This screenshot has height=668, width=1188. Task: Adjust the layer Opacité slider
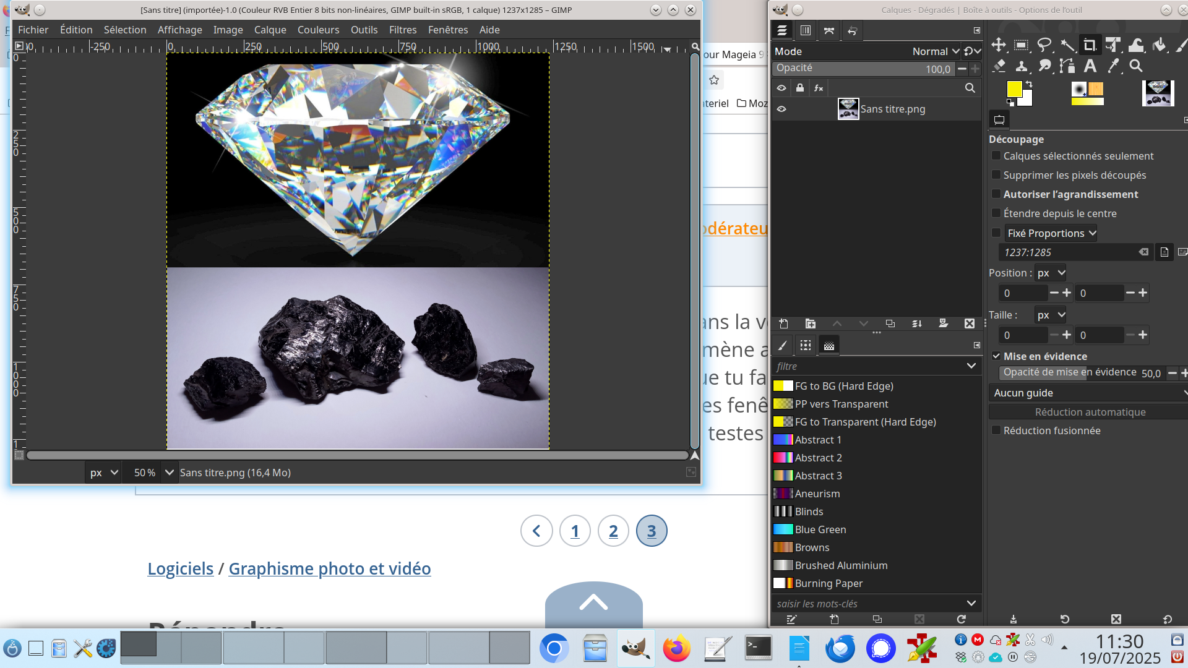[863, 69]
